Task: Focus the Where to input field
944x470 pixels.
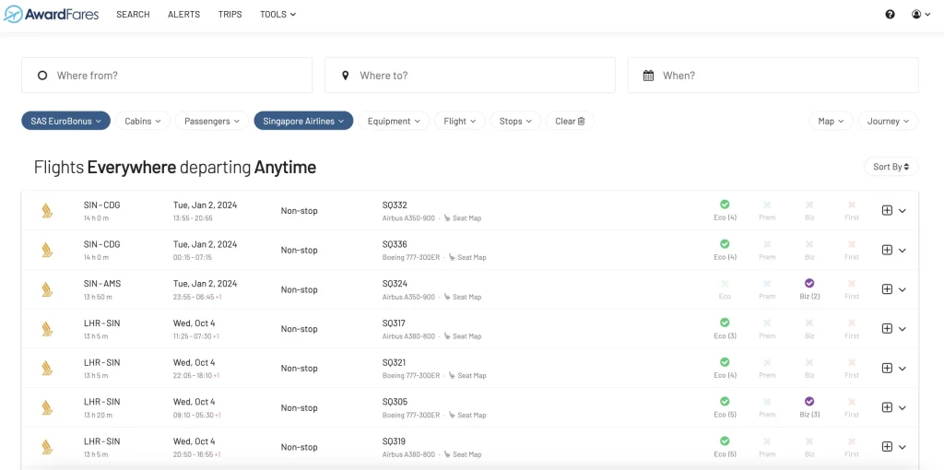Action: (469, 76)
